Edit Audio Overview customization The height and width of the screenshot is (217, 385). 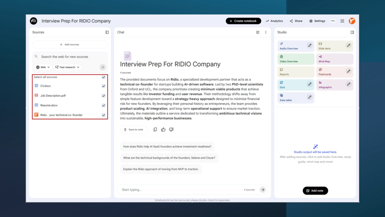pos(309,46)
